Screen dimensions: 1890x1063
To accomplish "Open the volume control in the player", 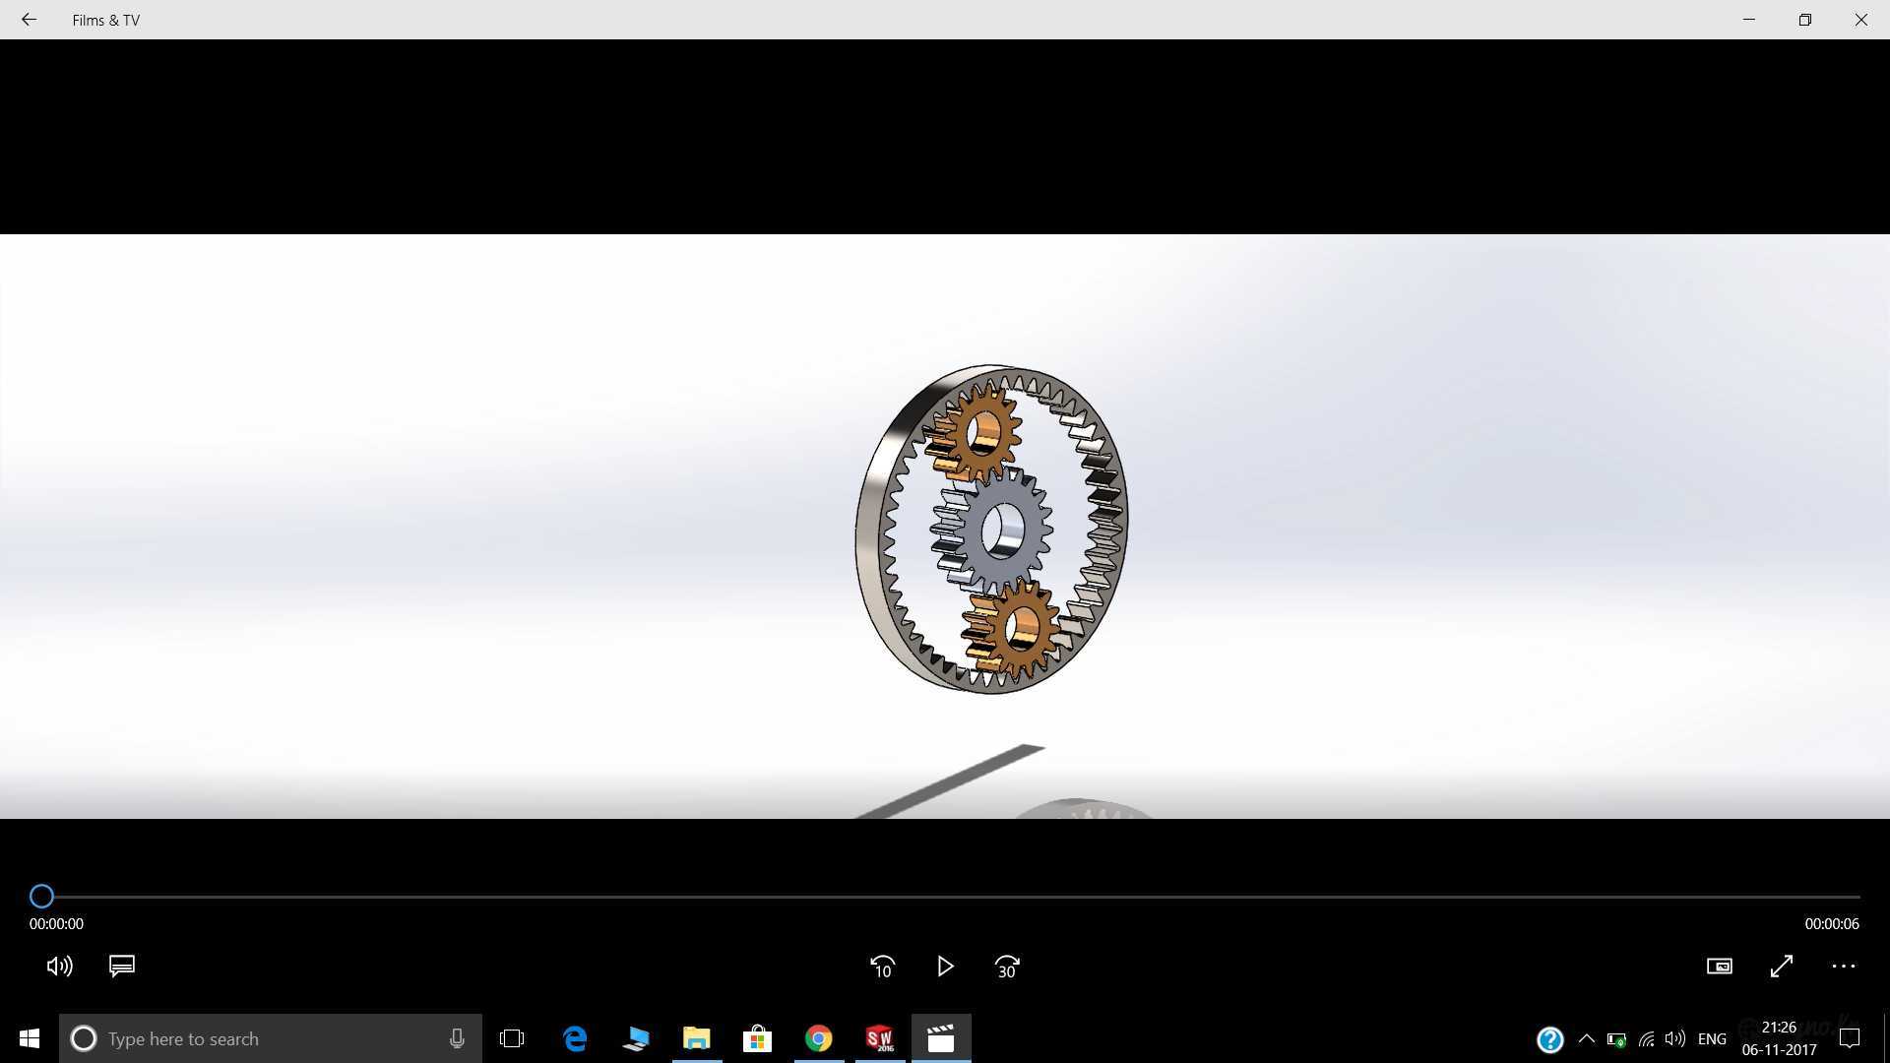I will click(59, 967).
